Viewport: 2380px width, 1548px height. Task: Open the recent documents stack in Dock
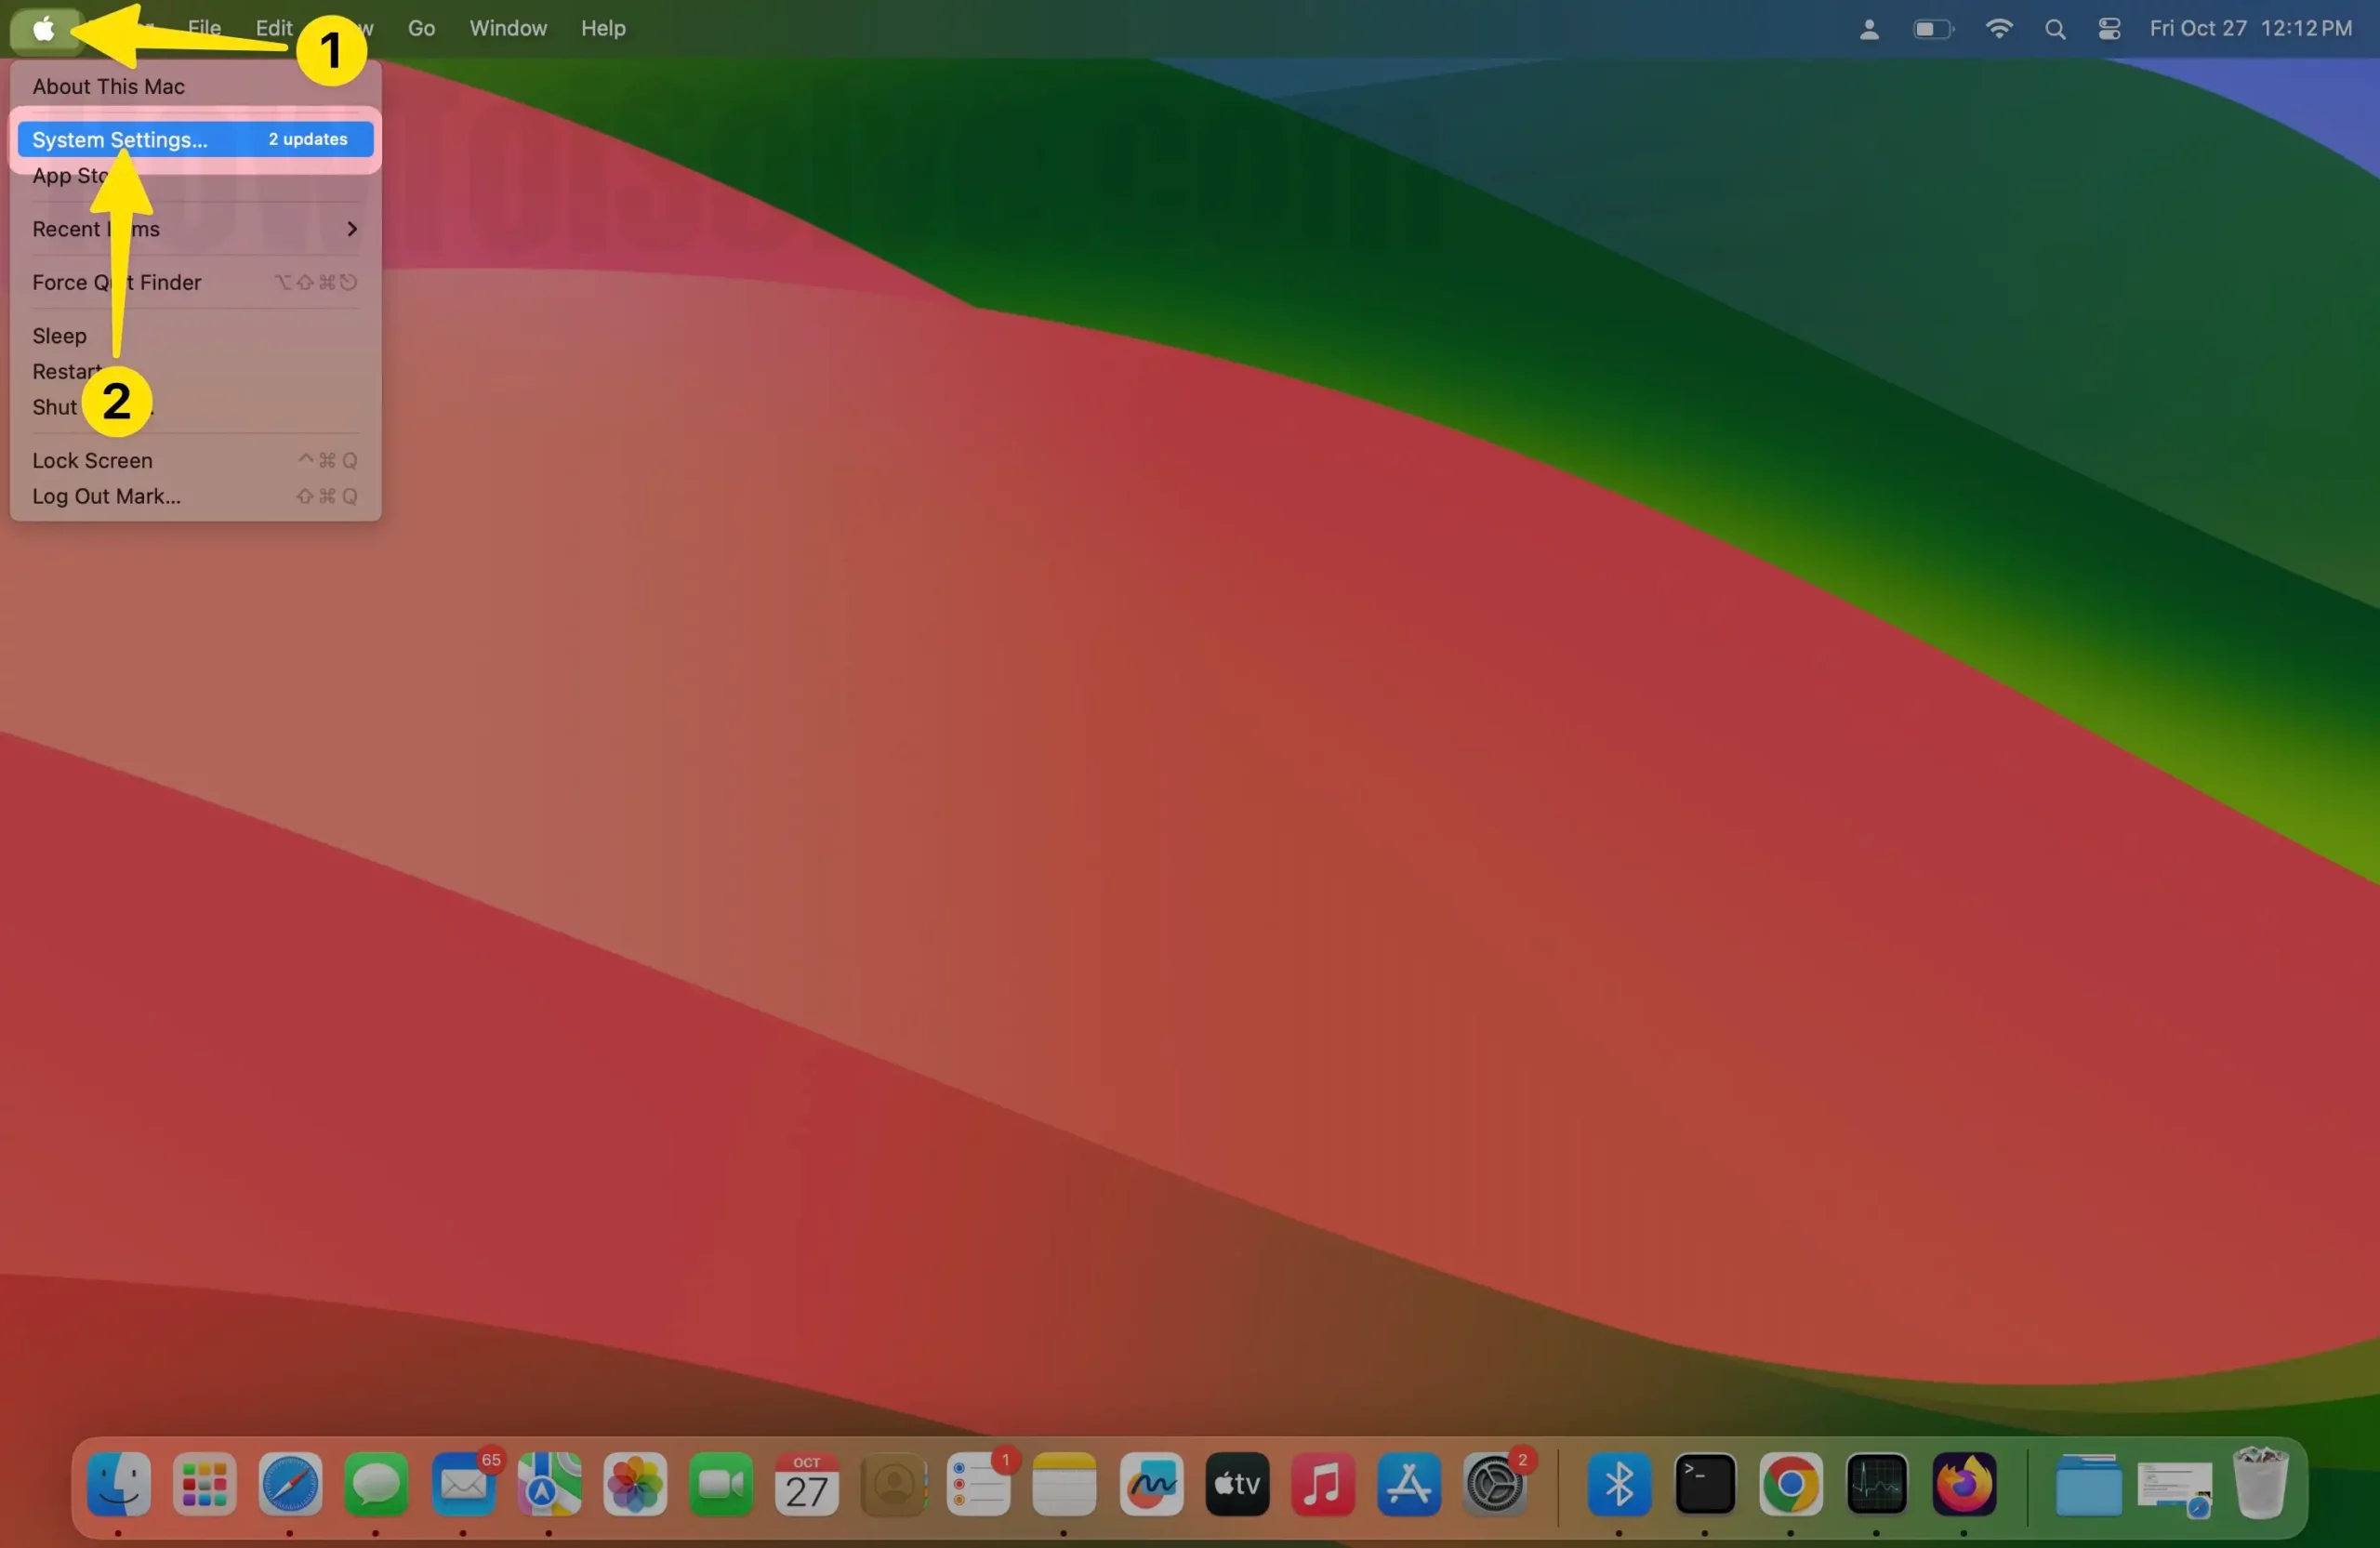tap(2174, 1488)
